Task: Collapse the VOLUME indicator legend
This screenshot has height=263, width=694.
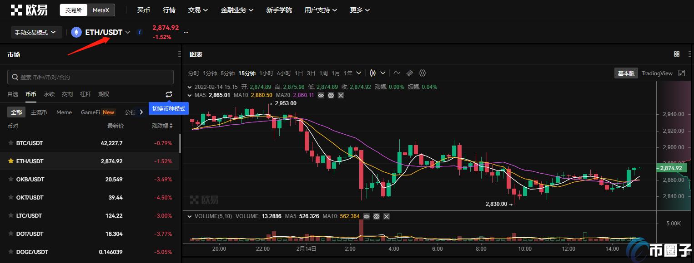Action: click(x=190, y=216)
